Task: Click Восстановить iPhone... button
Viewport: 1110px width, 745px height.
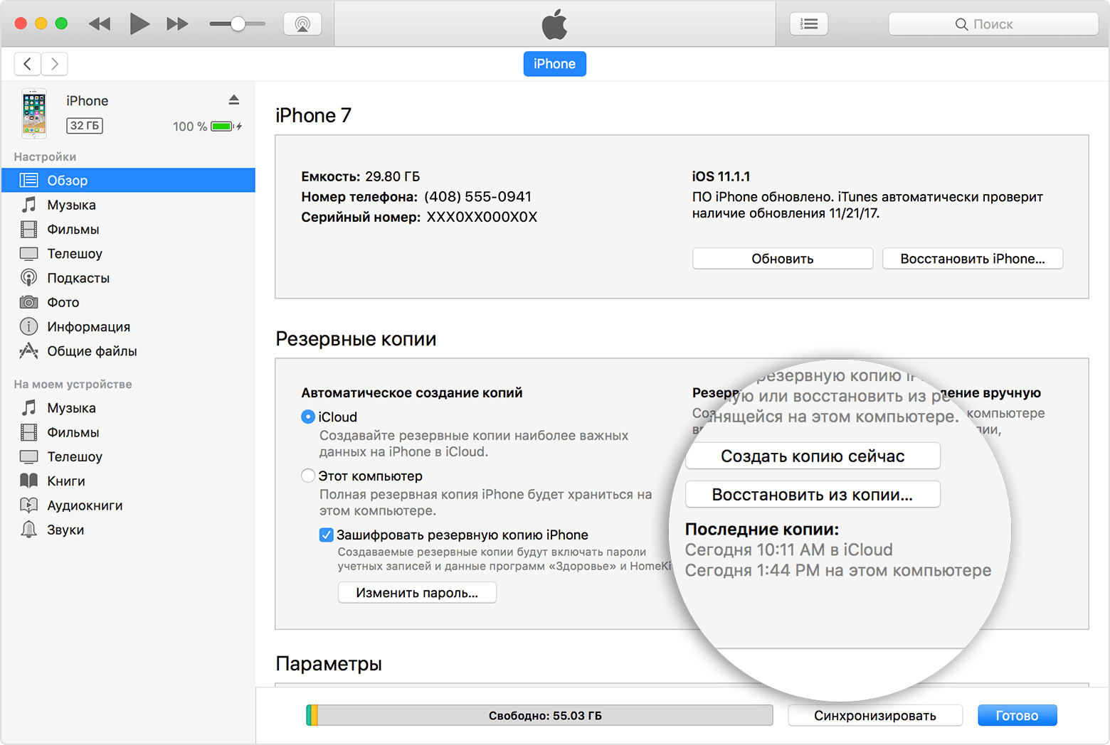Action: [972, 259]
